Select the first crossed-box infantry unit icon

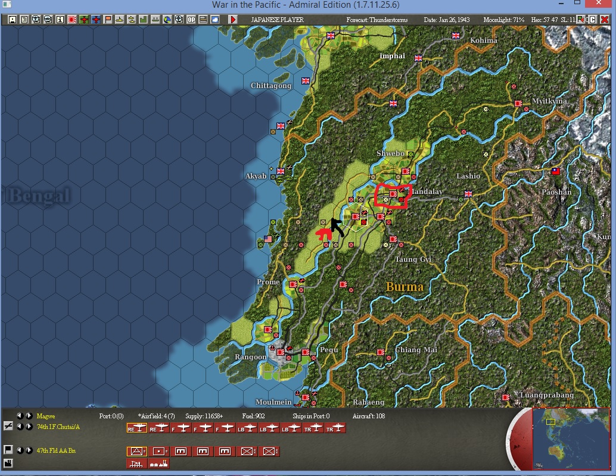pos(247,451)
